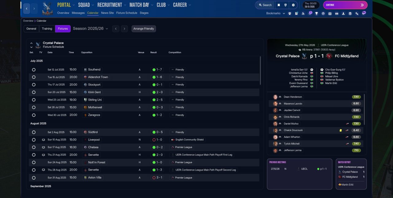Click the refresh shortcut with badge 1
The width and height of the screenshot is (393, 198).
tap(309, 13)
